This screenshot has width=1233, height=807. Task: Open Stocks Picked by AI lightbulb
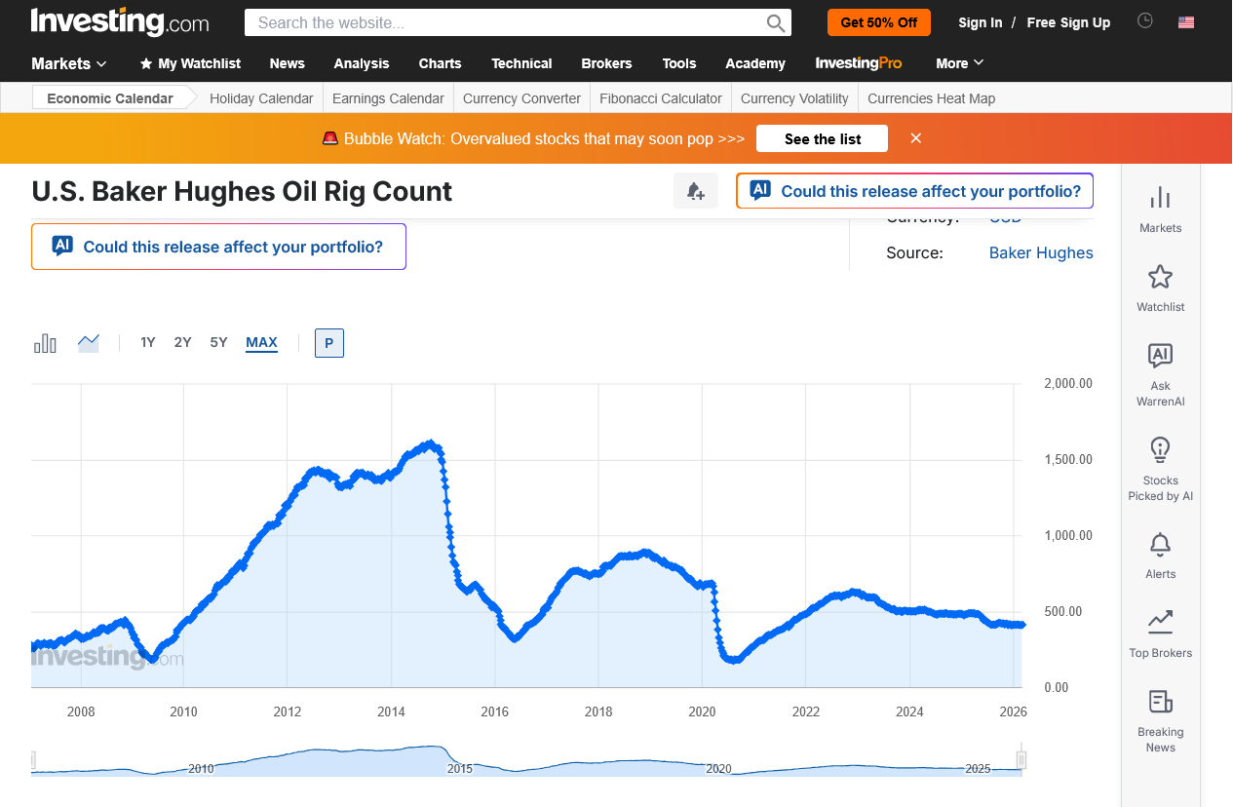point(1160,468)
